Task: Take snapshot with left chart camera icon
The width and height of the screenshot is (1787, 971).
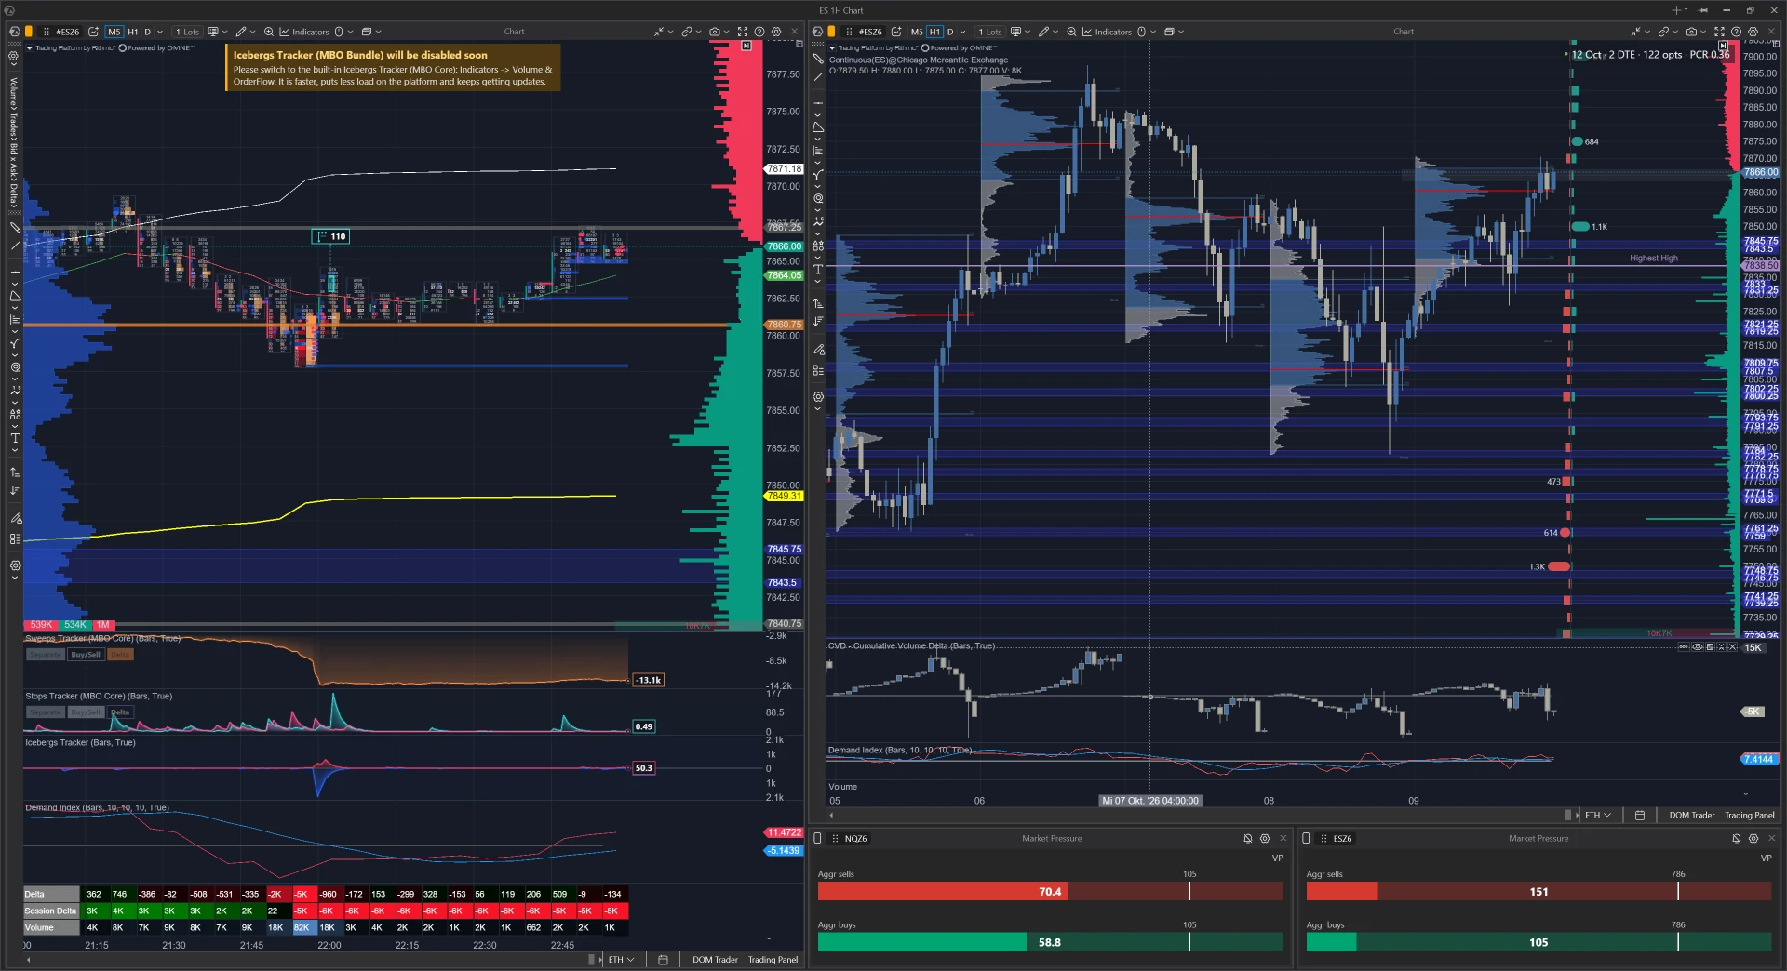Action: click(715, 32)
